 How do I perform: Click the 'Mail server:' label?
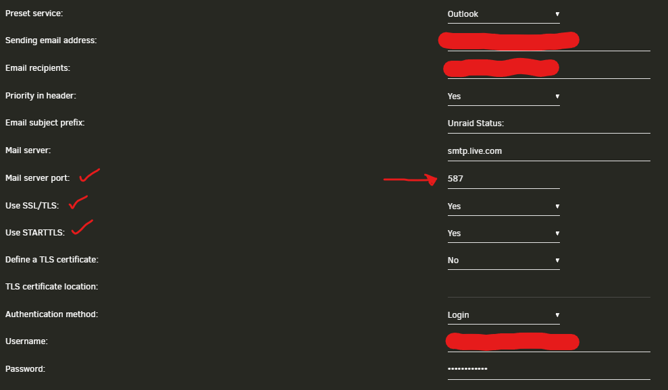[x=28, y=150]
